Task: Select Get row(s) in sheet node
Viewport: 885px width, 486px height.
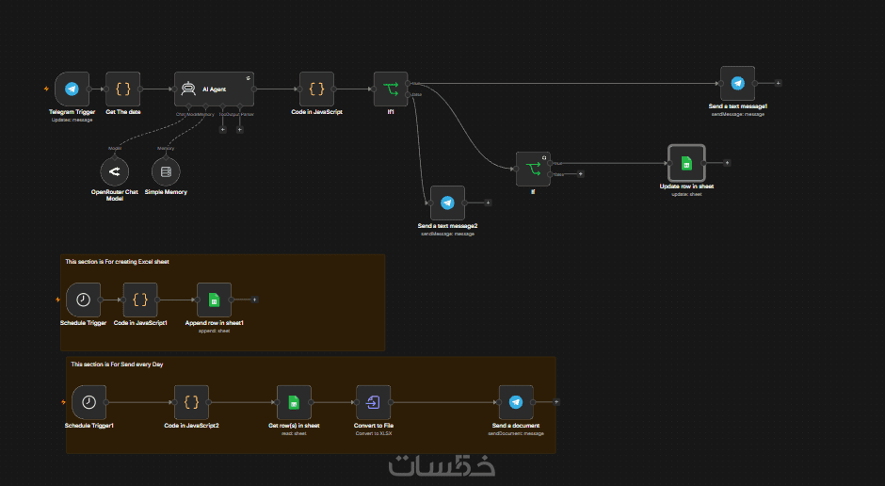Action: [294, 402]
